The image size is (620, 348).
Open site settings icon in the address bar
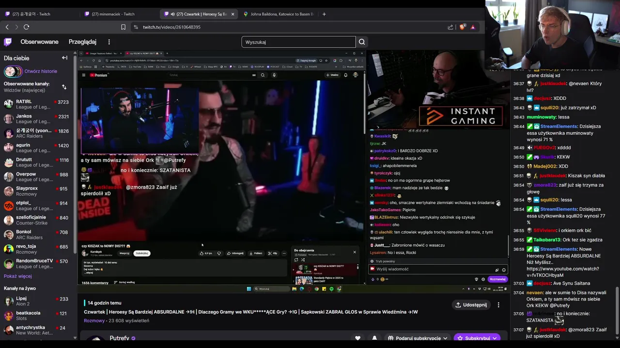point(136,27)
